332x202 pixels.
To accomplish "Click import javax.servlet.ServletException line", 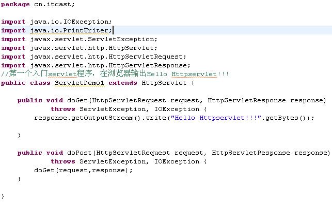I will click(79, 39).
